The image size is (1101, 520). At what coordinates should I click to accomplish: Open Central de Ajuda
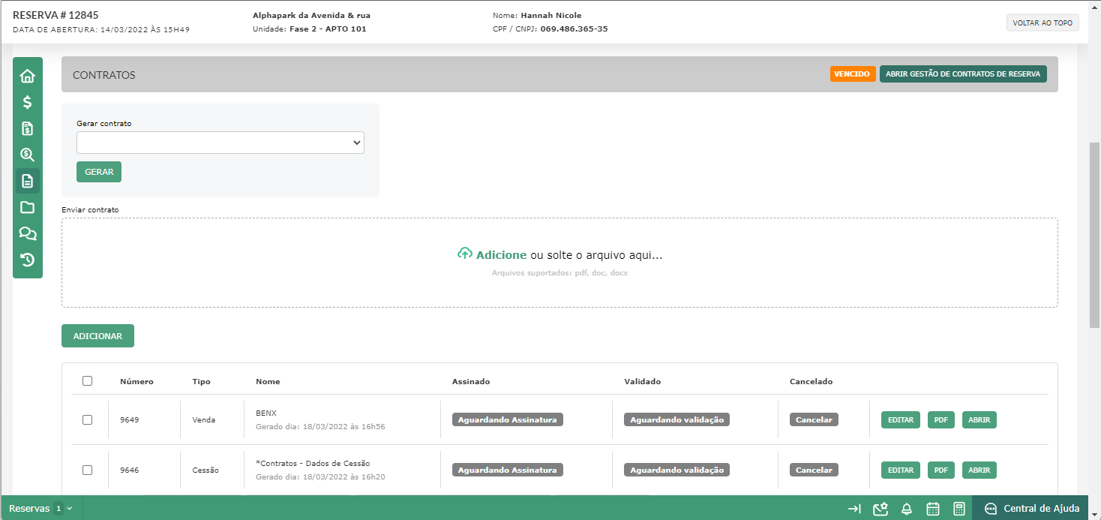click(1030, 508)
